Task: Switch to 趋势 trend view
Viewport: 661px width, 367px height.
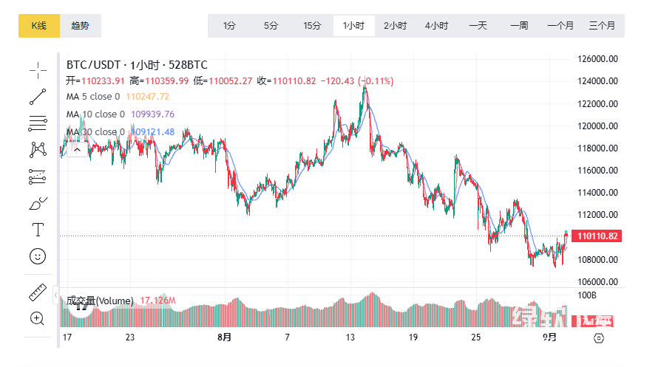Action: coord(81,26)
